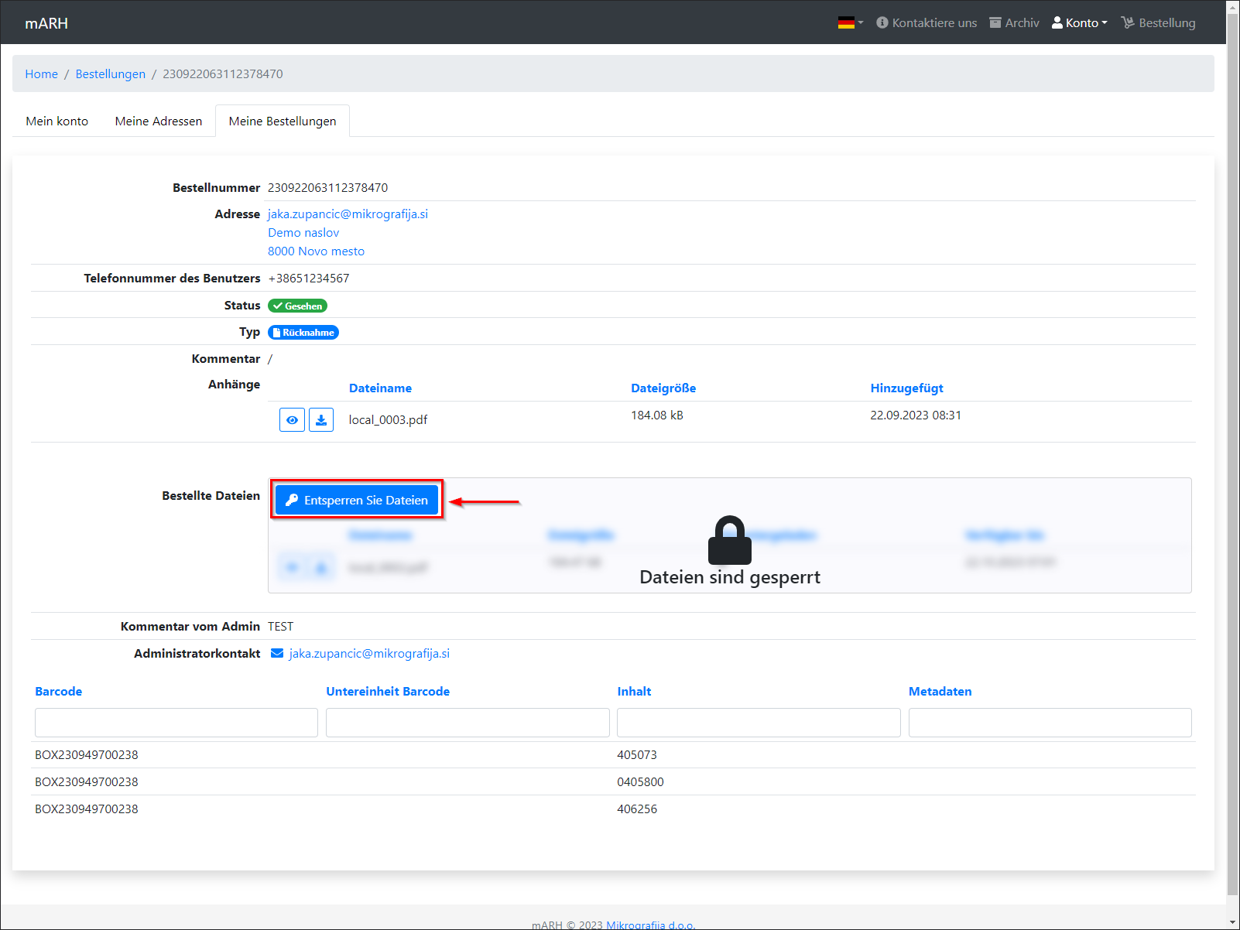Switch to the Meine Adressen tab
The width and height of the screenshot is (1240, 930).
(159, 121)
